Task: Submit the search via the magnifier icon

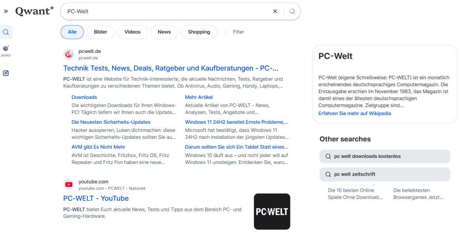Action: (x=292, y=11)
